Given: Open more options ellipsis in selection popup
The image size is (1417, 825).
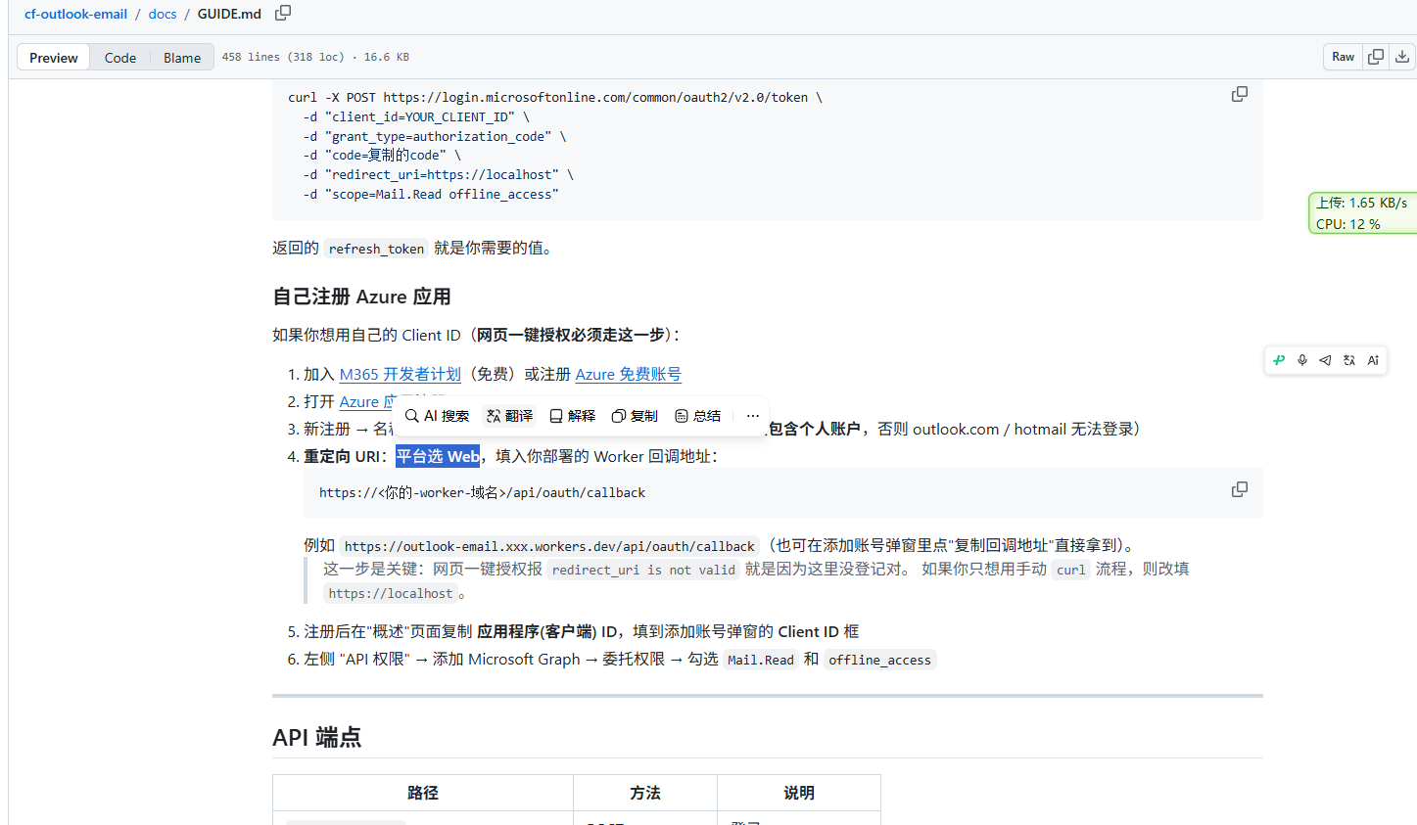Looking at the screenshot, I should 752,416.
